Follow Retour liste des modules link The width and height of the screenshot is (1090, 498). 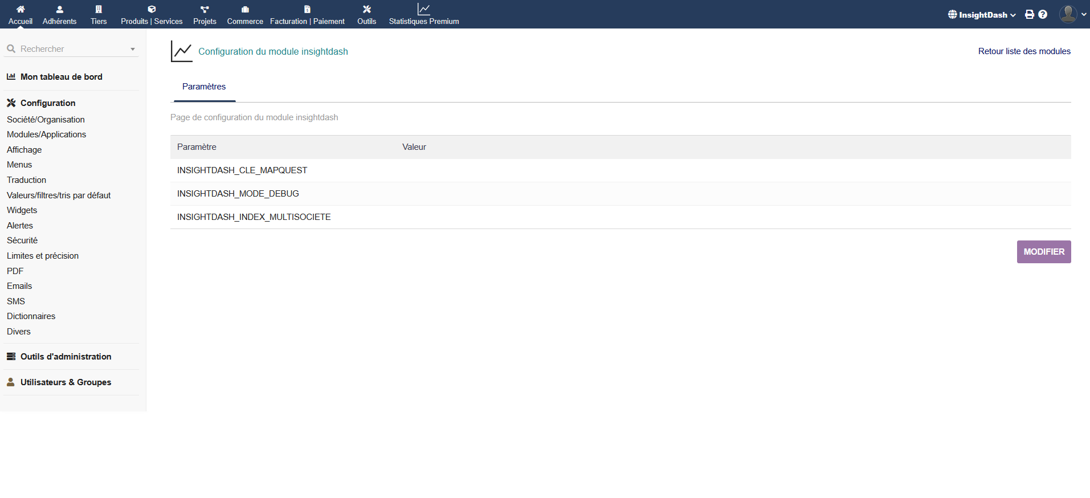(1024, 51)
